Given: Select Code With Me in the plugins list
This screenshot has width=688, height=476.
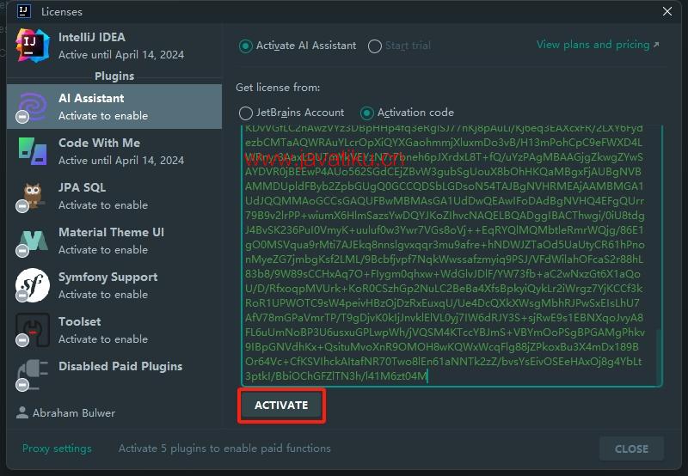Looking at the screenshot, I should point(114,151).
